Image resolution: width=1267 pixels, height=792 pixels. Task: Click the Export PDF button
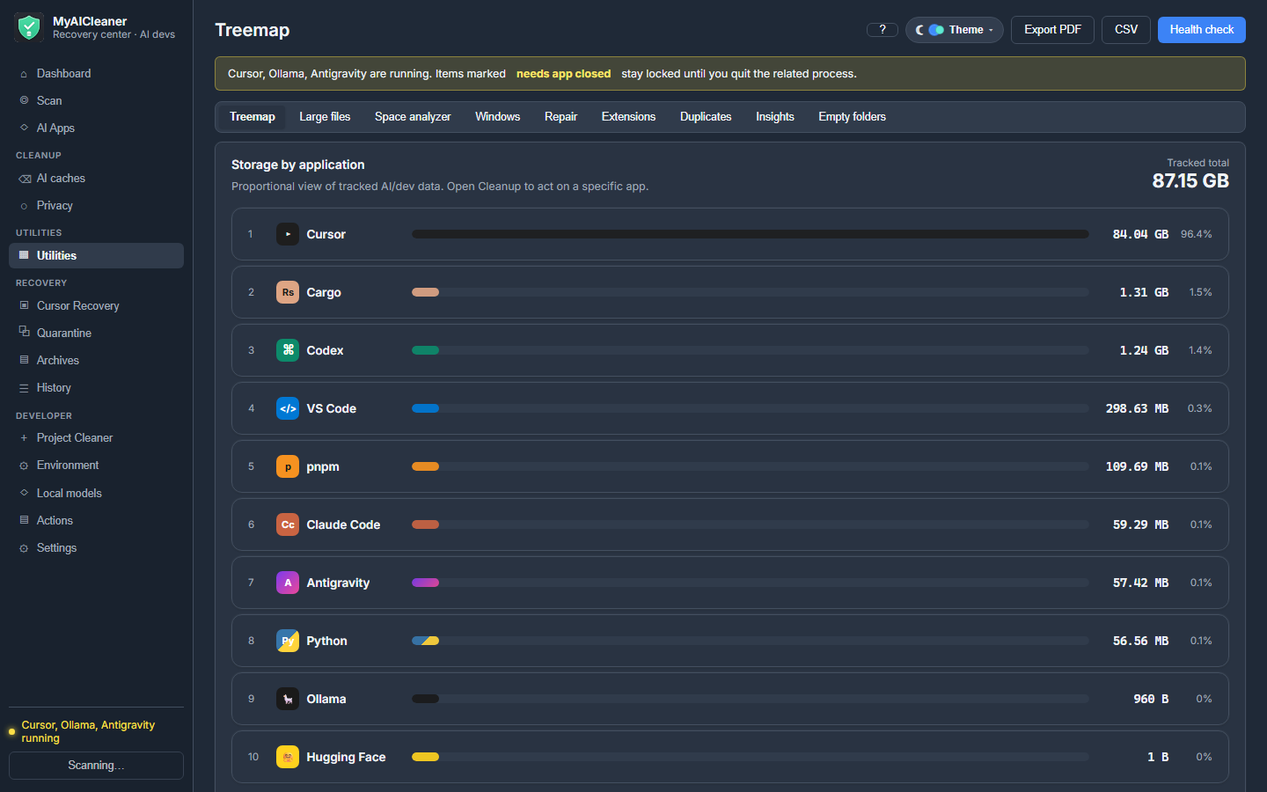[1052, 30]
